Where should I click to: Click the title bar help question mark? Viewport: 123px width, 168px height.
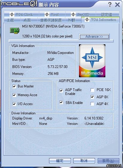110,4
